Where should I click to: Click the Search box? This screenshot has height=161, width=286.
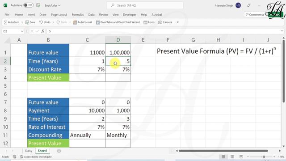pos(145,5)
